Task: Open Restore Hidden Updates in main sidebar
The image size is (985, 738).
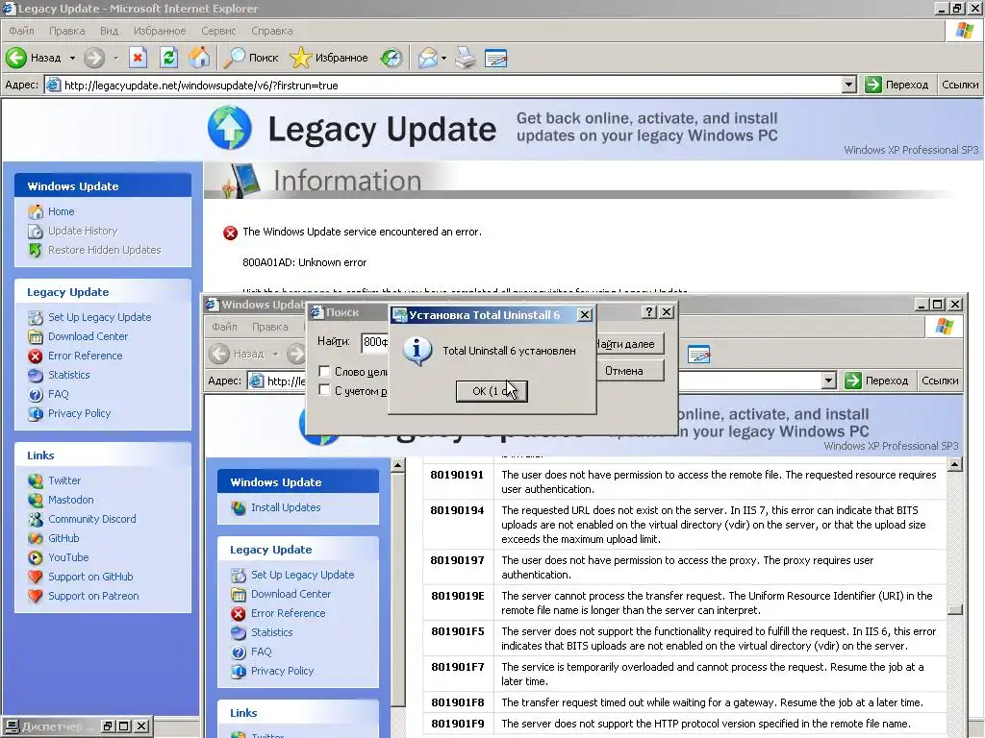Action: click(104, 250)
